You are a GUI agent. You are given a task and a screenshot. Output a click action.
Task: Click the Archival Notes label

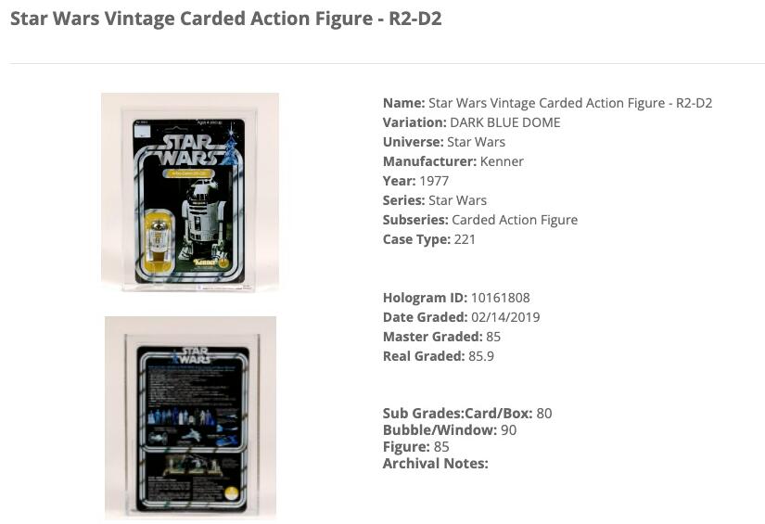[435, 464]
